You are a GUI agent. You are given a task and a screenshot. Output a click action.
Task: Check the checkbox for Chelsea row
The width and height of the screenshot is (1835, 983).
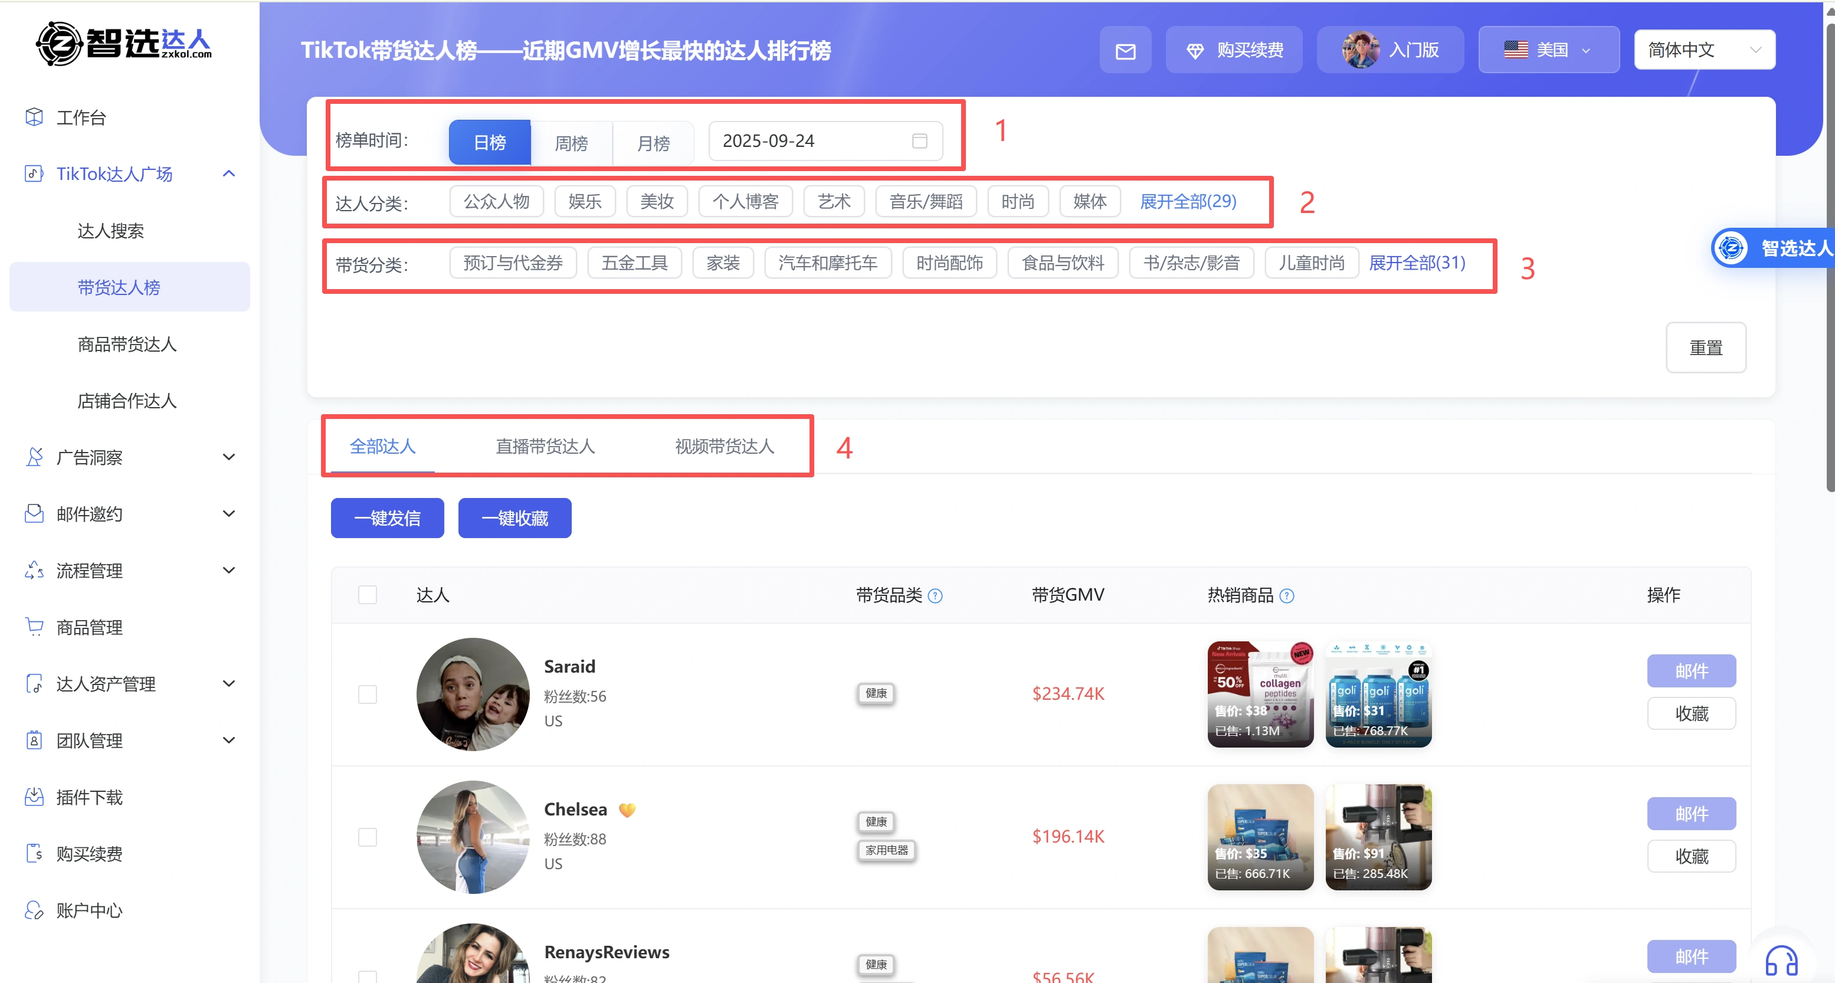pyautogui.click(x=368, y=836)
